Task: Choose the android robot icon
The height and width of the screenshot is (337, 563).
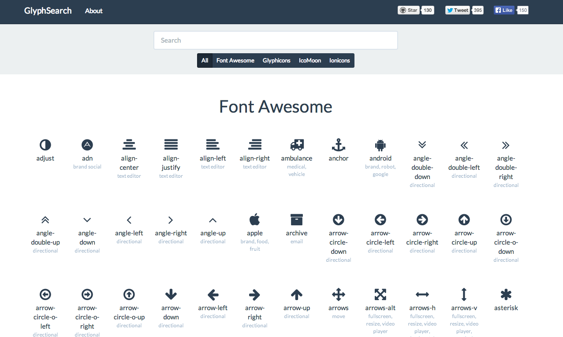Action: pos(380,145)
